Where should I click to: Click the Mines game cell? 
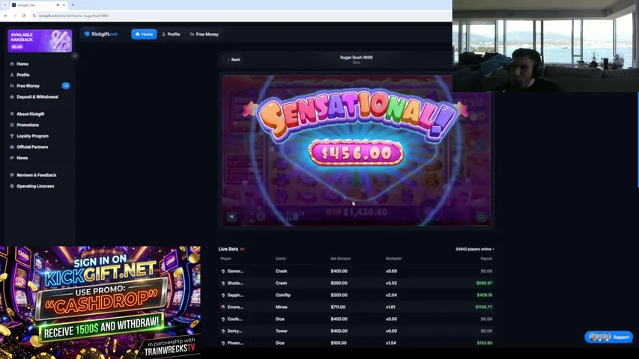point(281,307)
